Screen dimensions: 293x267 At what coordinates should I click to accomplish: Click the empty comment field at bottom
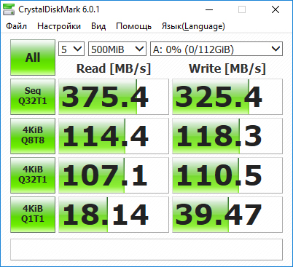click(x=146, y=250)
